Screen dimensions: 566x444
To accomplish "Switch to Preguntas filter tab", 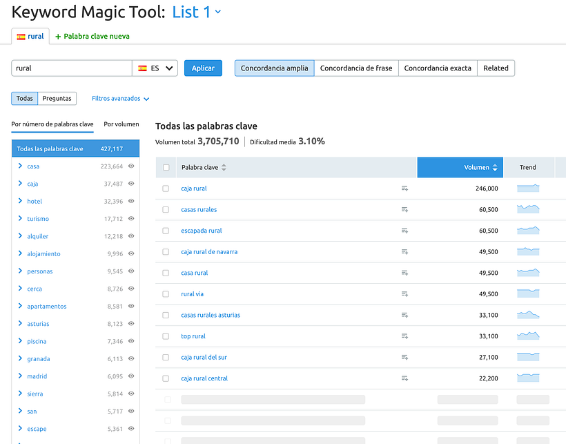I will coord(57,99).
